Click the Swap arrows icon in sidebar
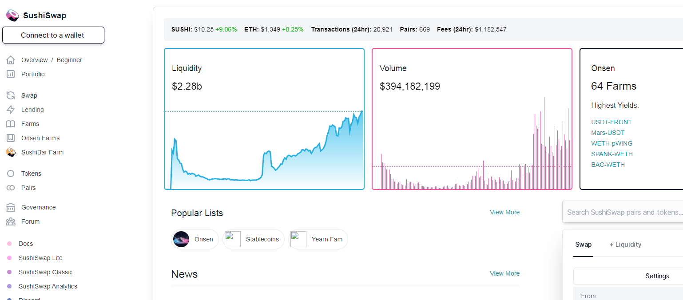Image resolution: width=683 pixels, height=300 pixels. pyautogui.click(x=11, y=95)
